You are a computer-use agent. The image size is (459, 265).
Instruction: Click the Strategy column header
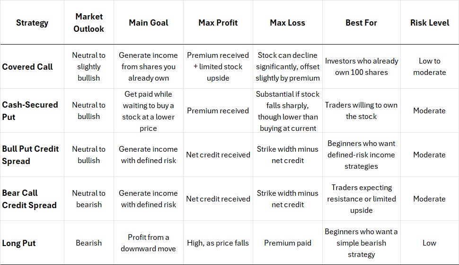[x=32, y=23]
